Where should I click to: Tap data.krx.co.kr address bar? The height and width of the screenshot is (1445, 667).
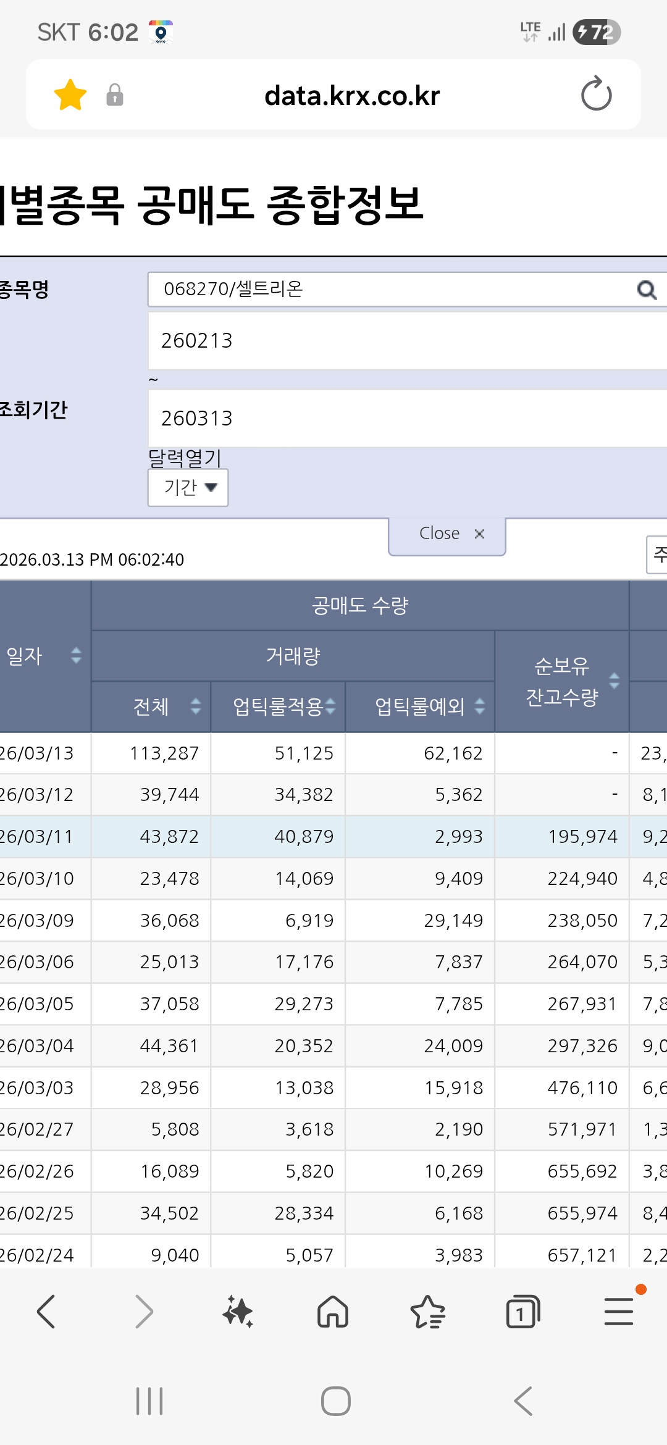[352, 96]
